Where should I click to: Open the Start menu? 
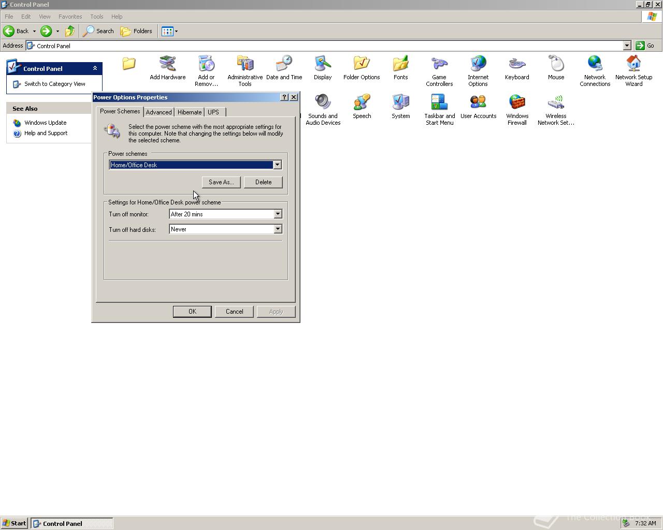tap(15, 523)
